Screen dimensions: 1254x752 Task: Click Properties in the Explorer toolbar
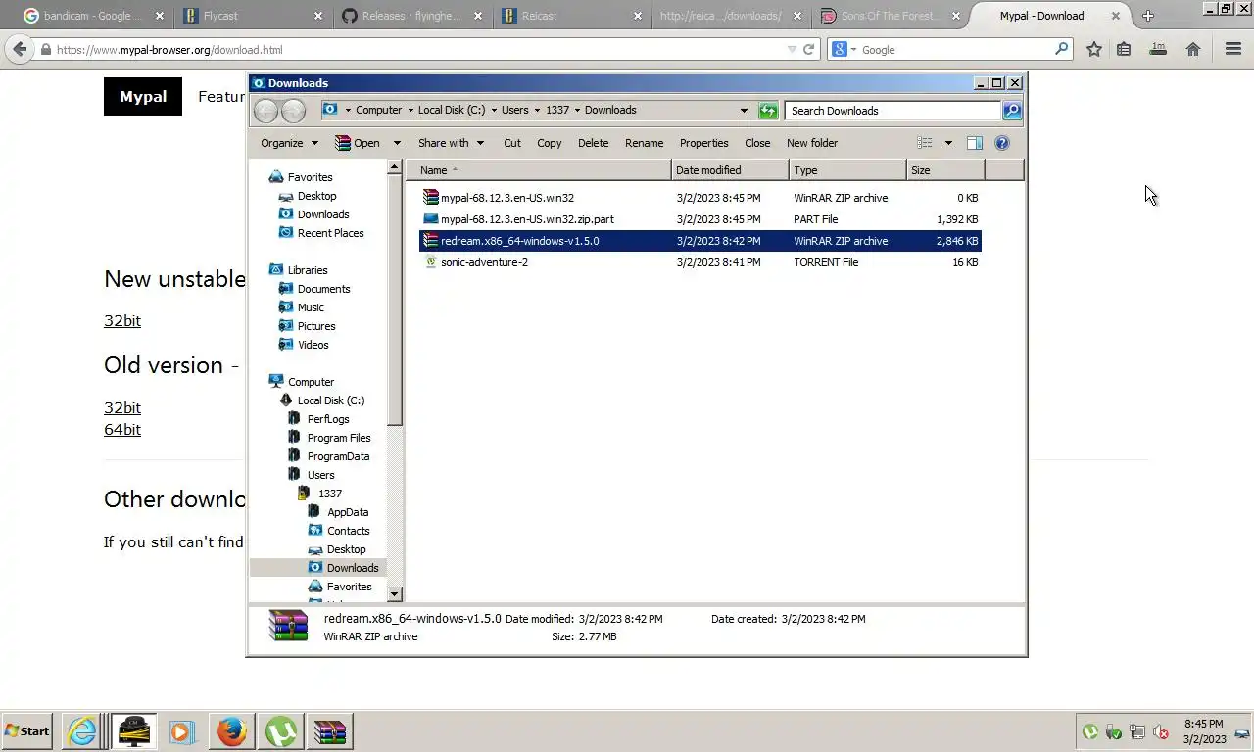pos(703,143)
